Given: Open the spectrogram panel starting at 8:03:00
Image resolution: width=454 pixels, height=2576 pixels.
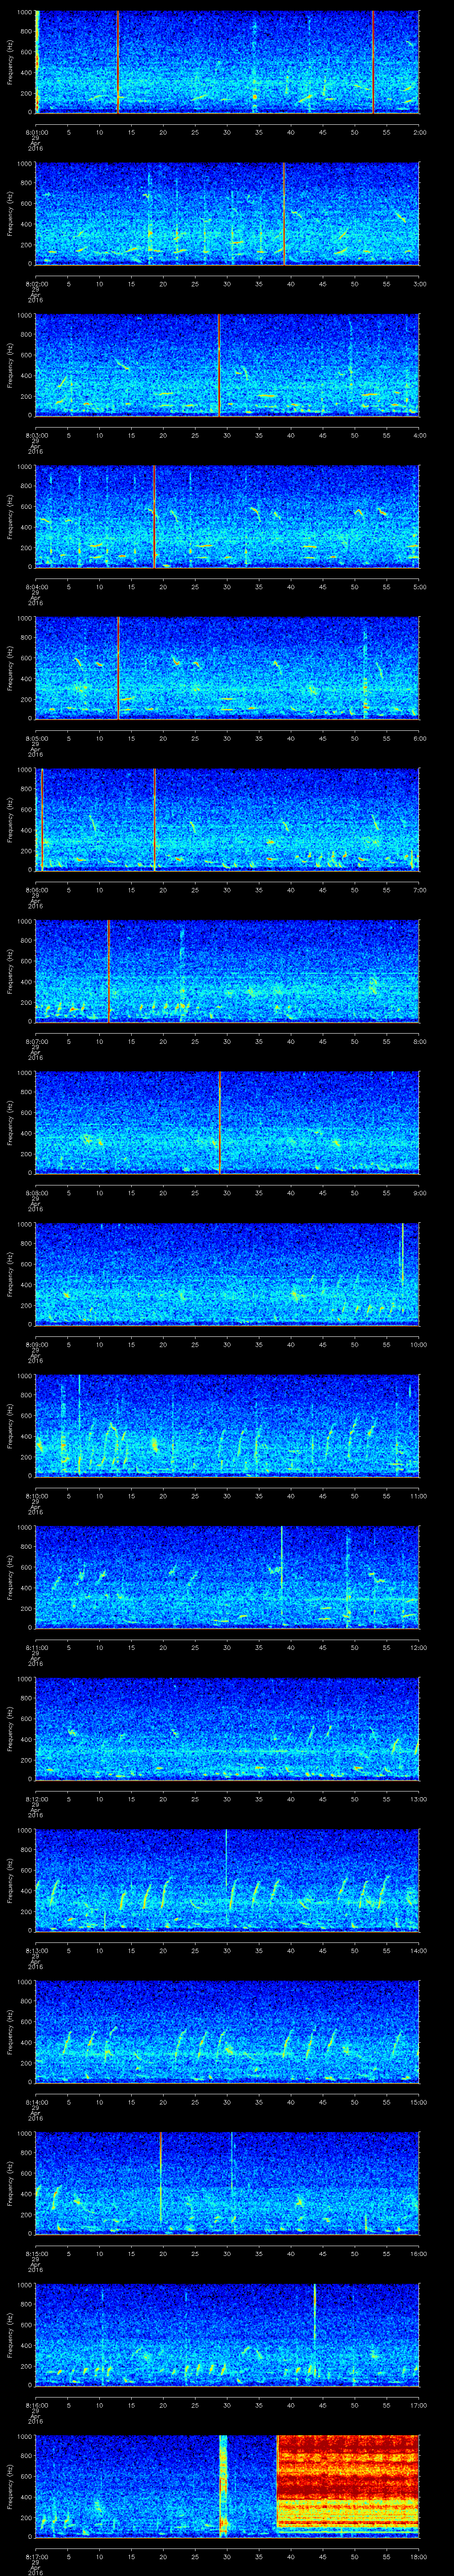Looking at the screenshot, I should [x=227, y=365].
